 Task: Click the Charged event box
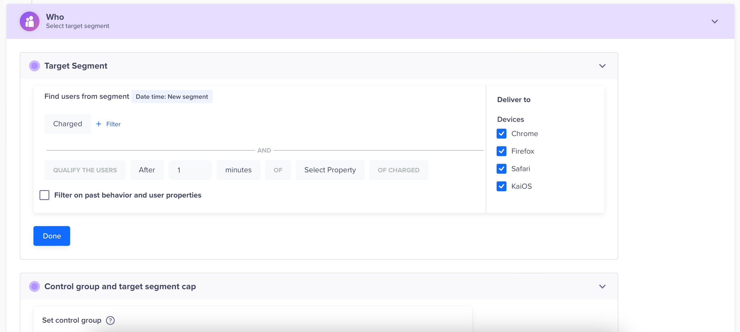(x=67, y=124)
